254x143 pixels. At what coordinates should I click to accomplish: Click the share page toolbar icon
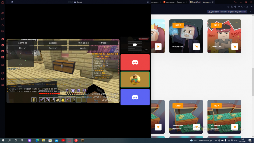(x=228, y=7)
